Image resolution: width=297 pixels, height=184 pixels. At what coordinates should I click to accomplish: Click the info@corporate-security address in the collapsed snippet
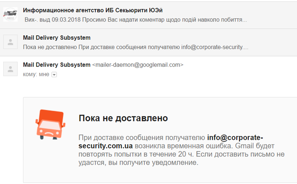(x=215, y=47)
